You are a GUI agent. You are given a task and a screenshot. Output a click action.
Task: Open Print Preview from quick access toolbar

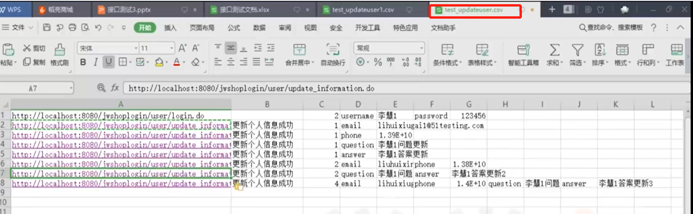tap(85, 28)
